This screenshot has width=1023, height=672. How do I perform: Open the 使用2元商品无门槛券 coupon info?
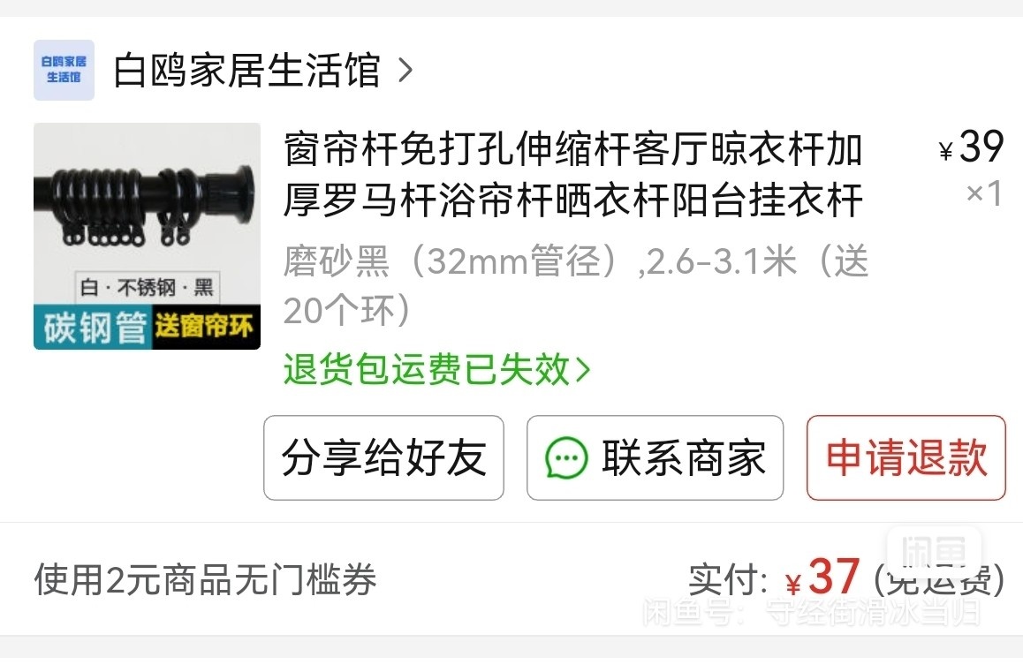point(206,579)
